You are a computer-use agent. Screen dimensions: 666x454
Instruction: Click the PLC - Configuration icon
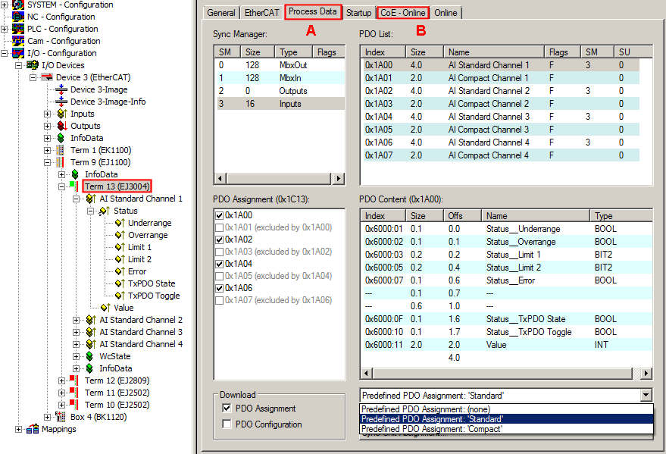18,29
